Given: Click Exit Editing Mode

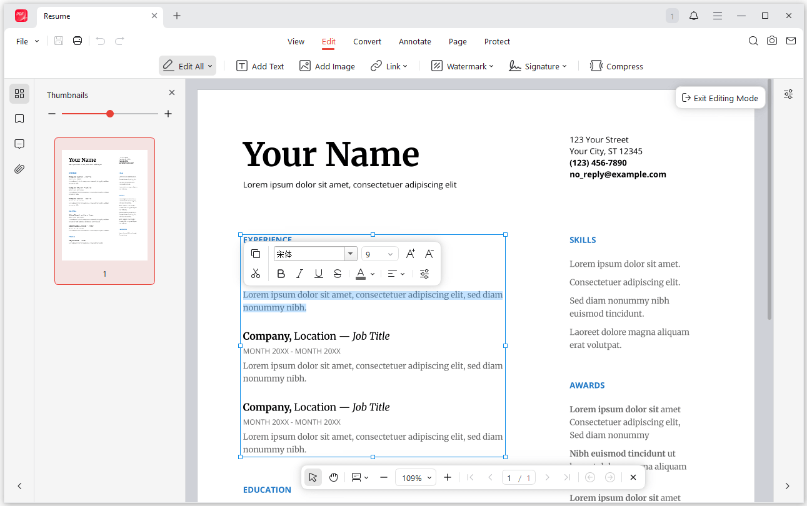Looking at the screenshot, I should (720, 97).
